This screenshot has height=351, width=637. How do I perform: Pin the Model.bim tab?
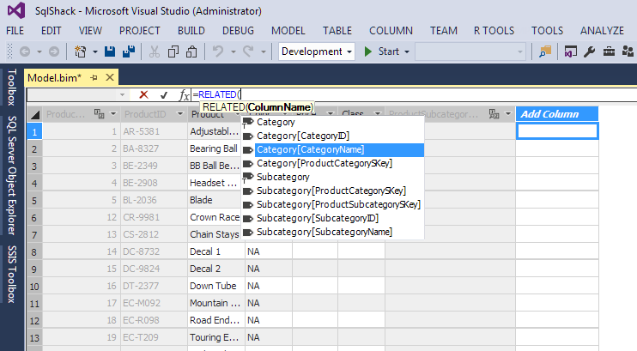point(94,77)
